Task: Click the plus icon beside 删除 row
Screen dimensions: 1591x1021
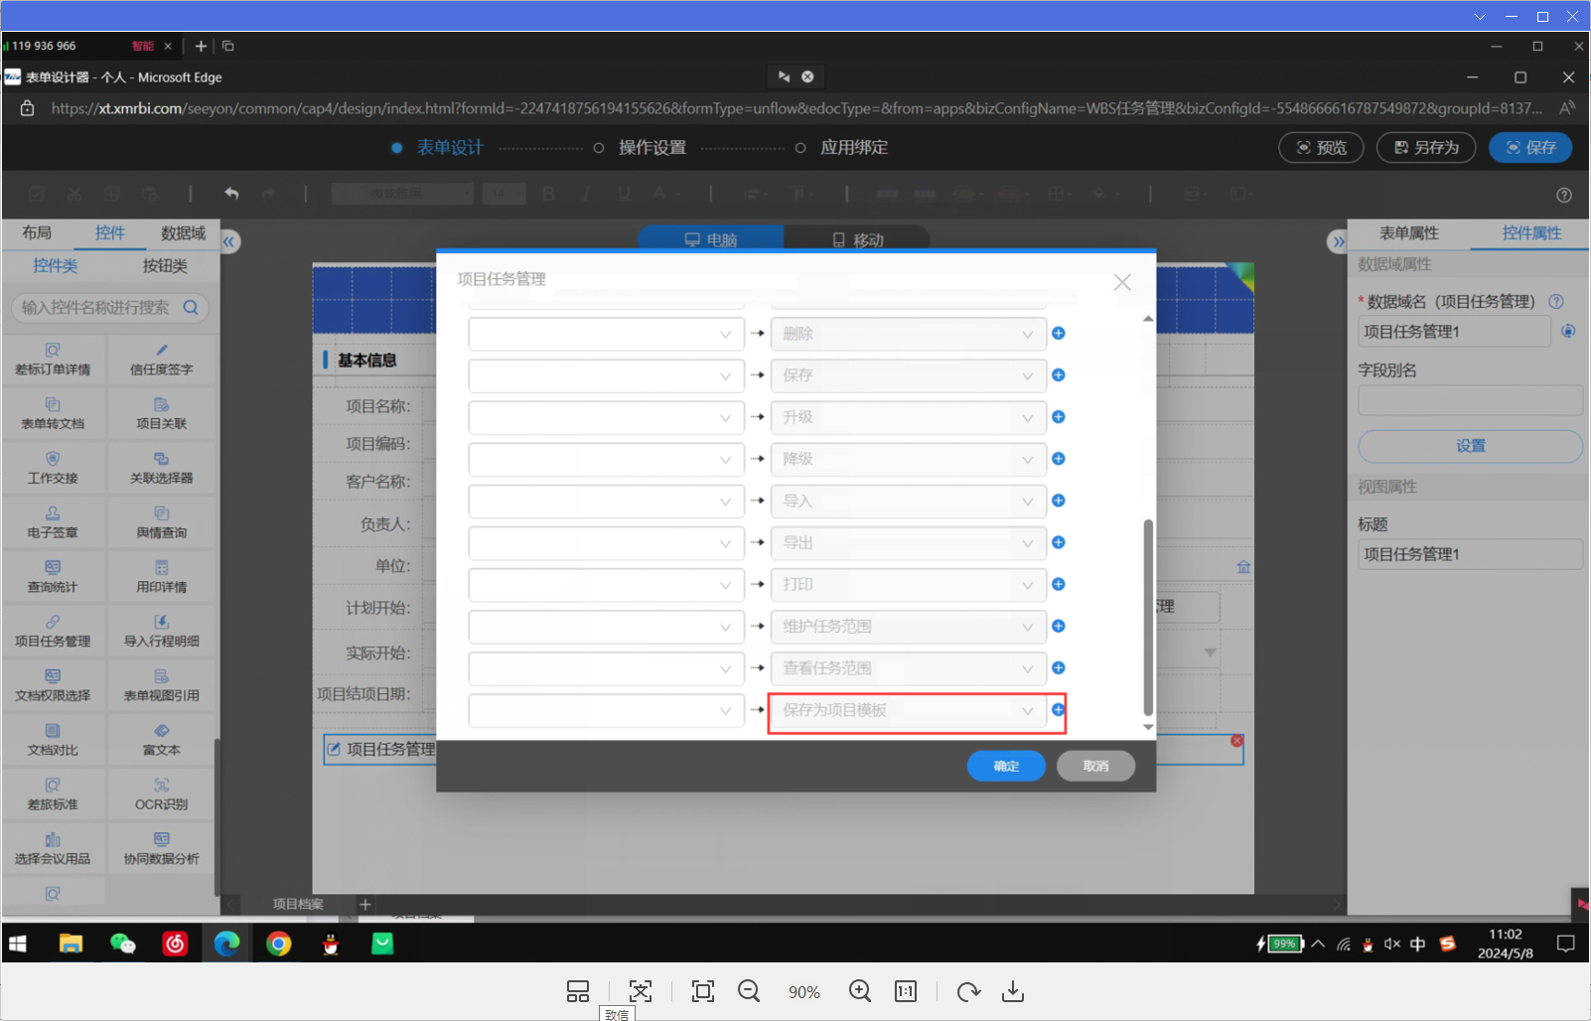Action: click(1059, 334)
